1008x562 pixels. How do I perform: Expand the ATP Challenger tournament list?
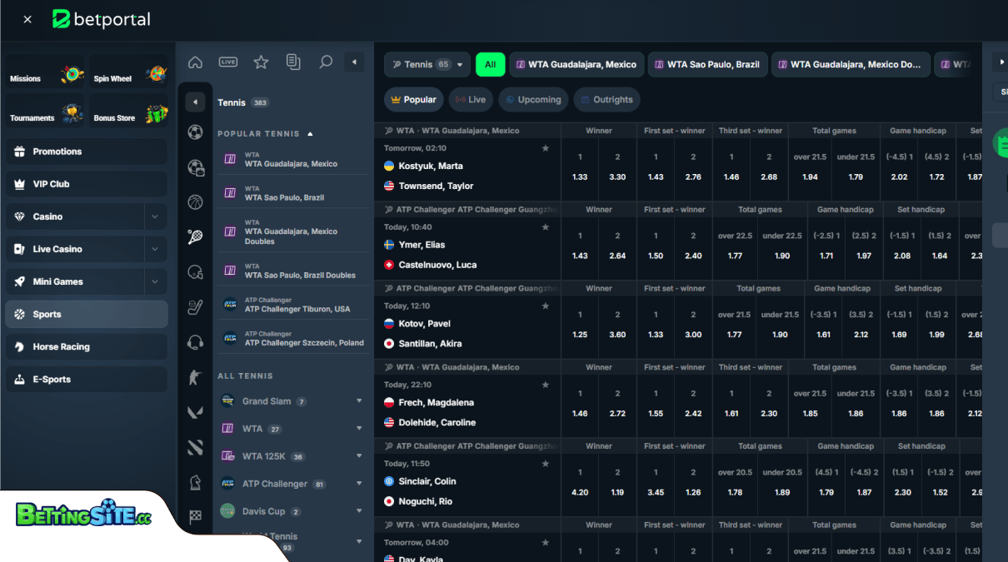359,484
